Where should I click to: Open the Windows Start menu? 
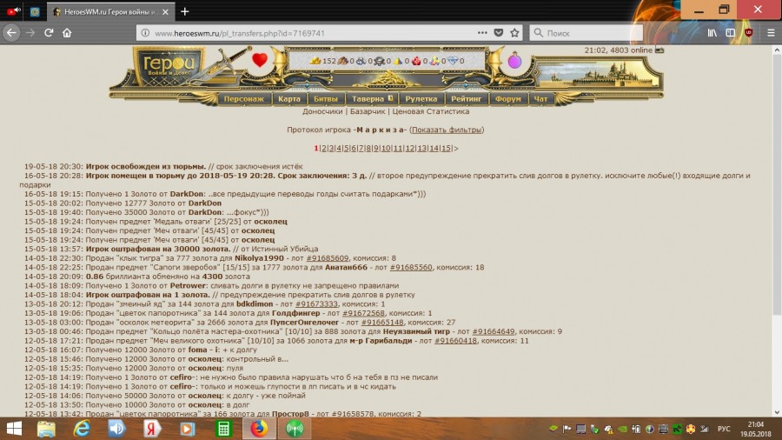[15, 428]
